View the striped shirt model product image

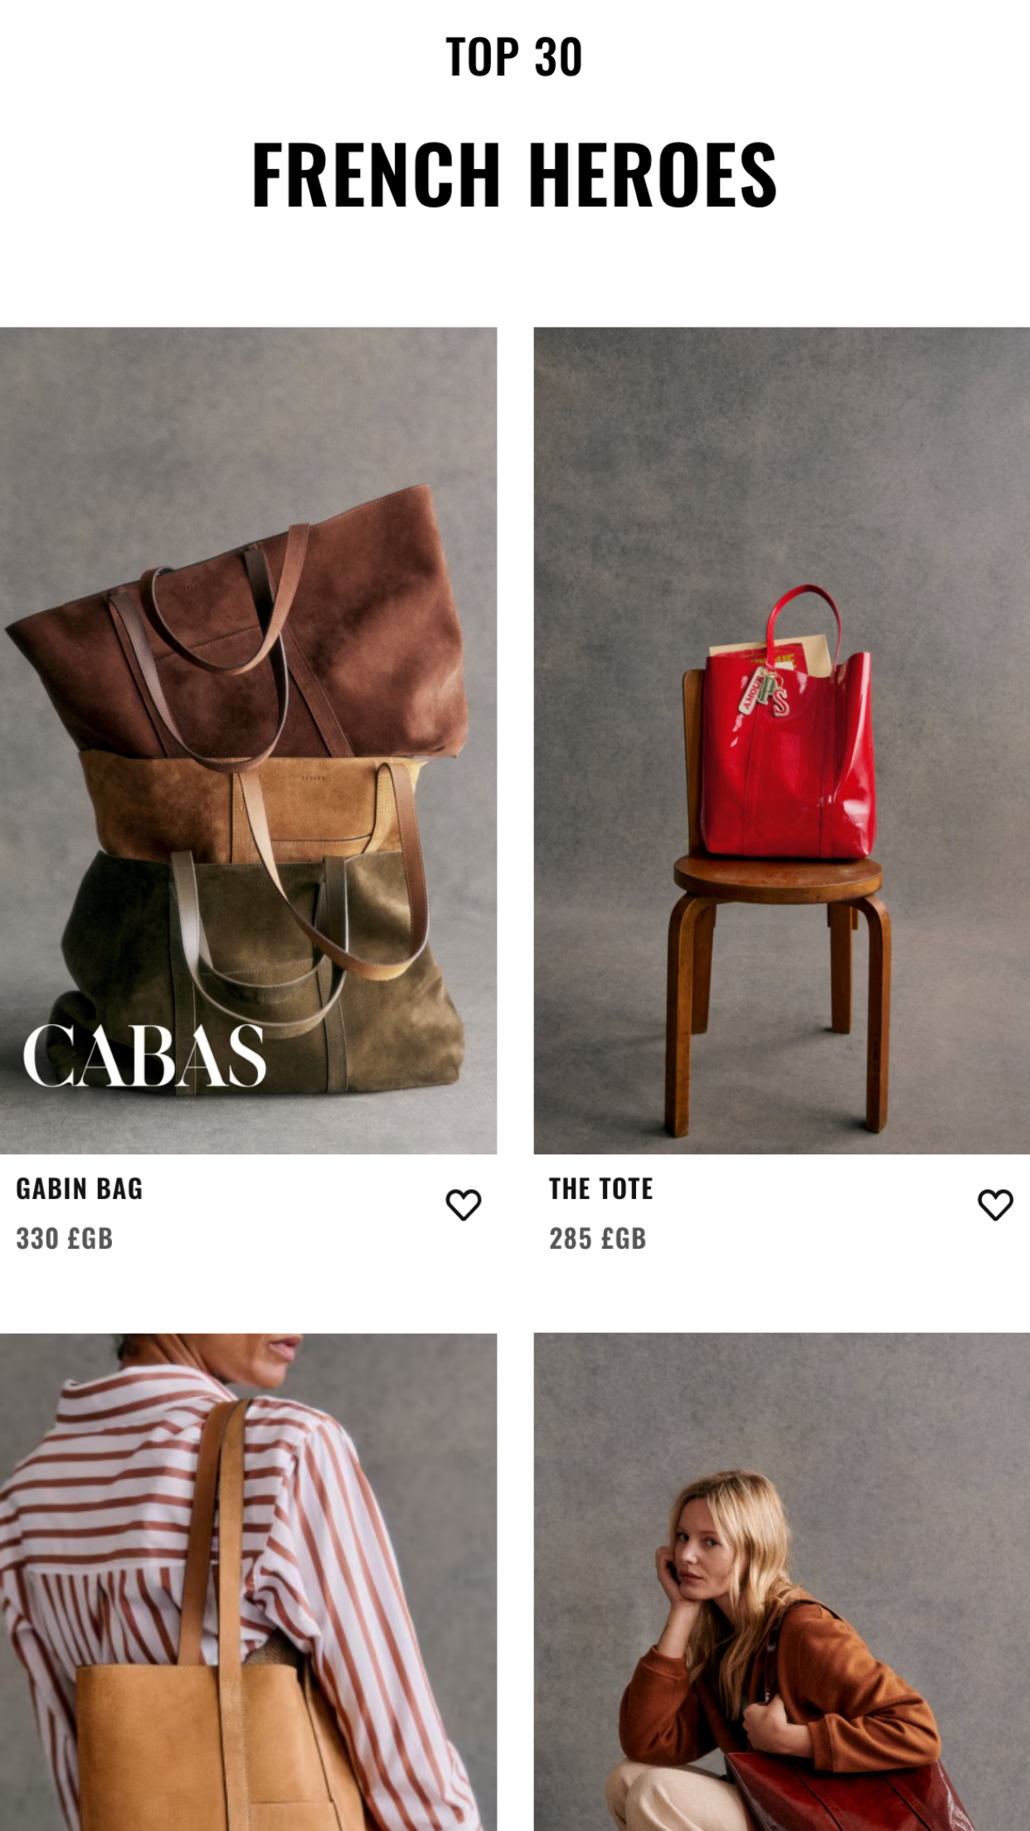click(248, 1581)
